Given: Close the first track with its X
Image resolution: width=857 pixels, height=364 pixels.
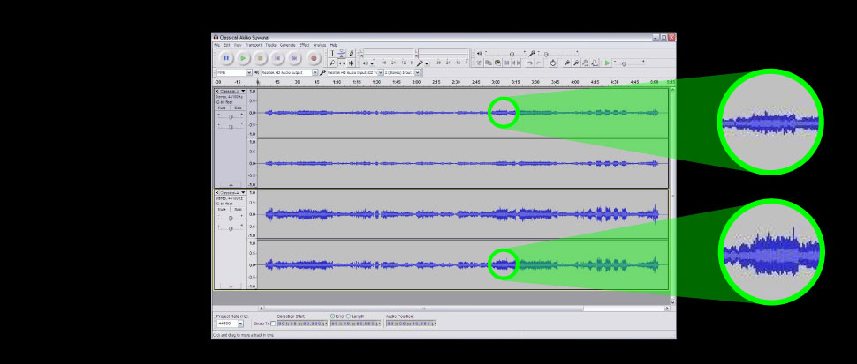Looking at the screenshot, I should (x=216, y=91).
